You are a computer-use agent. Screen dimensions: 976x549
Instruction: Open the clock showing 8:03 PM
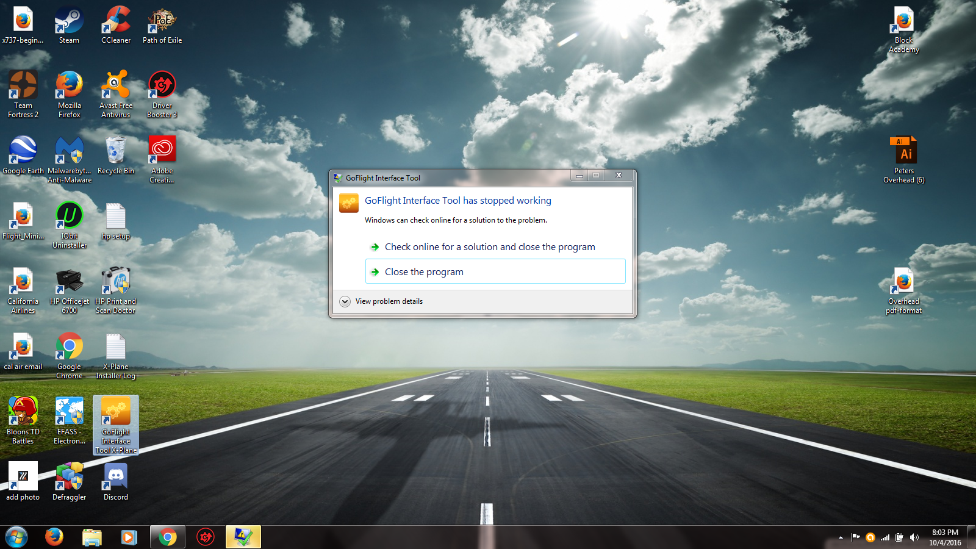(x=945, y=537)
